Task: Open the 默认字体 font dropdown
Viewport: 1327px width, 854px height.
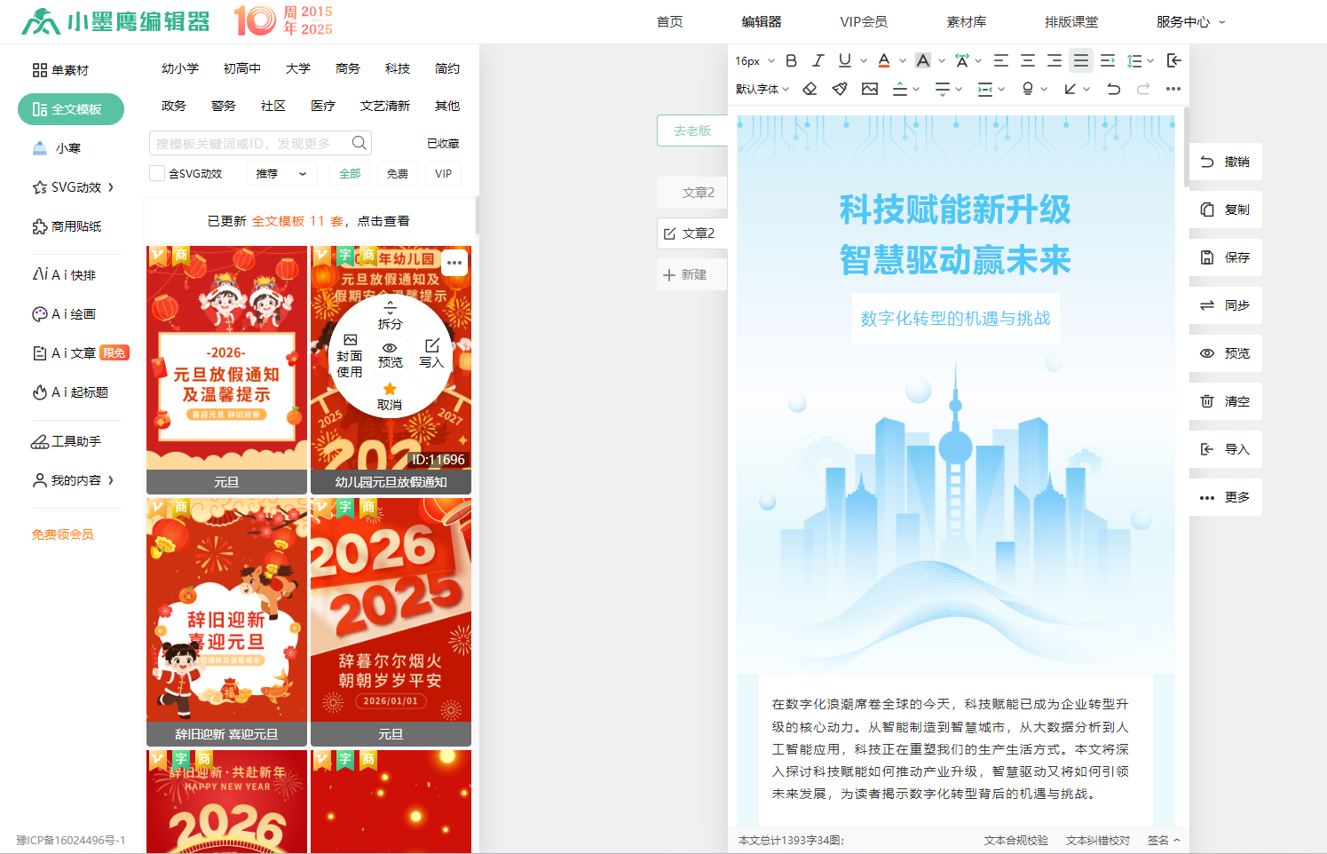Action: click(762, 89)
